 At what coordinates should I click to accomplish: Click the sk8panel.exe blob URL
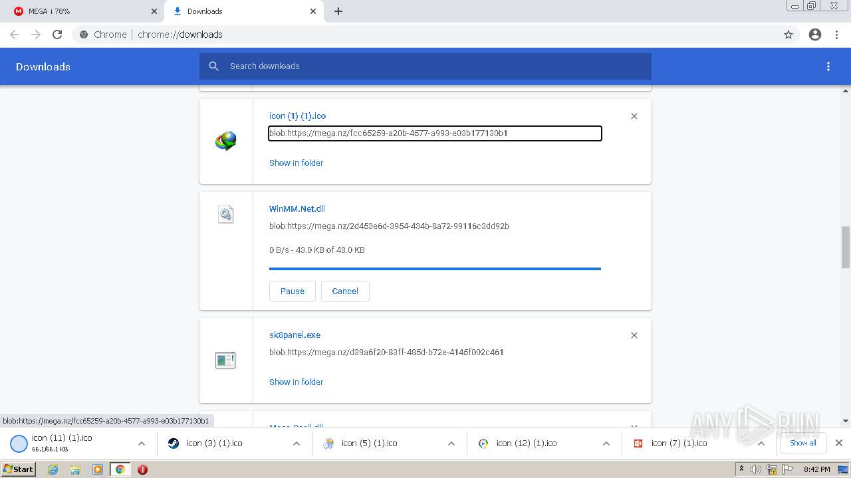coord(386,353)
